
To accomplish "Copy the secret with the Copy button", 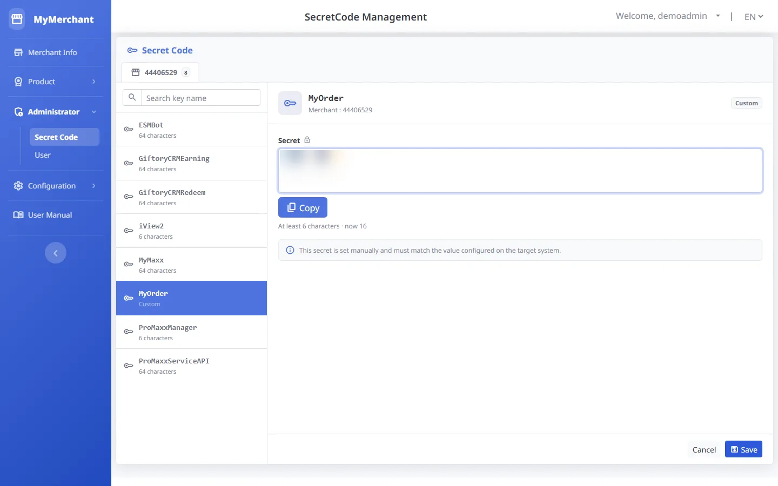I will click(x=303, y=207).
